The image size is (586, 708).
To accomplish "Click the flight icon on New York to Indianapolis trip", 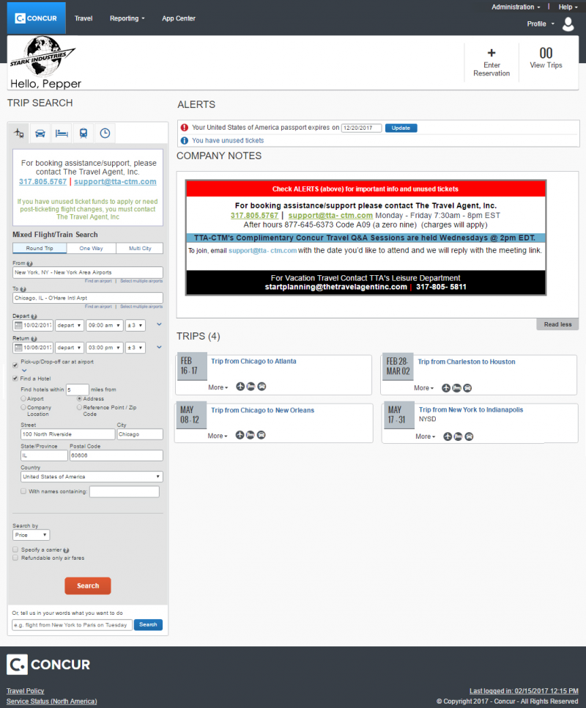I will click(447, 437).
